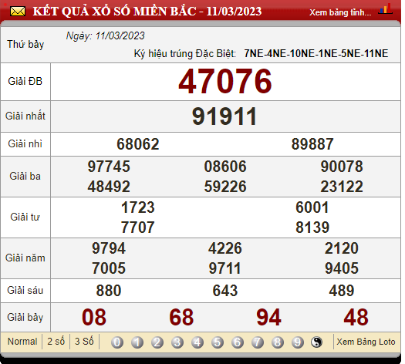The width and height of the screenshot is (405, 364).
Task: Click fifth prize number 7005
Action: pyautogui.click(x=109, y=268)
